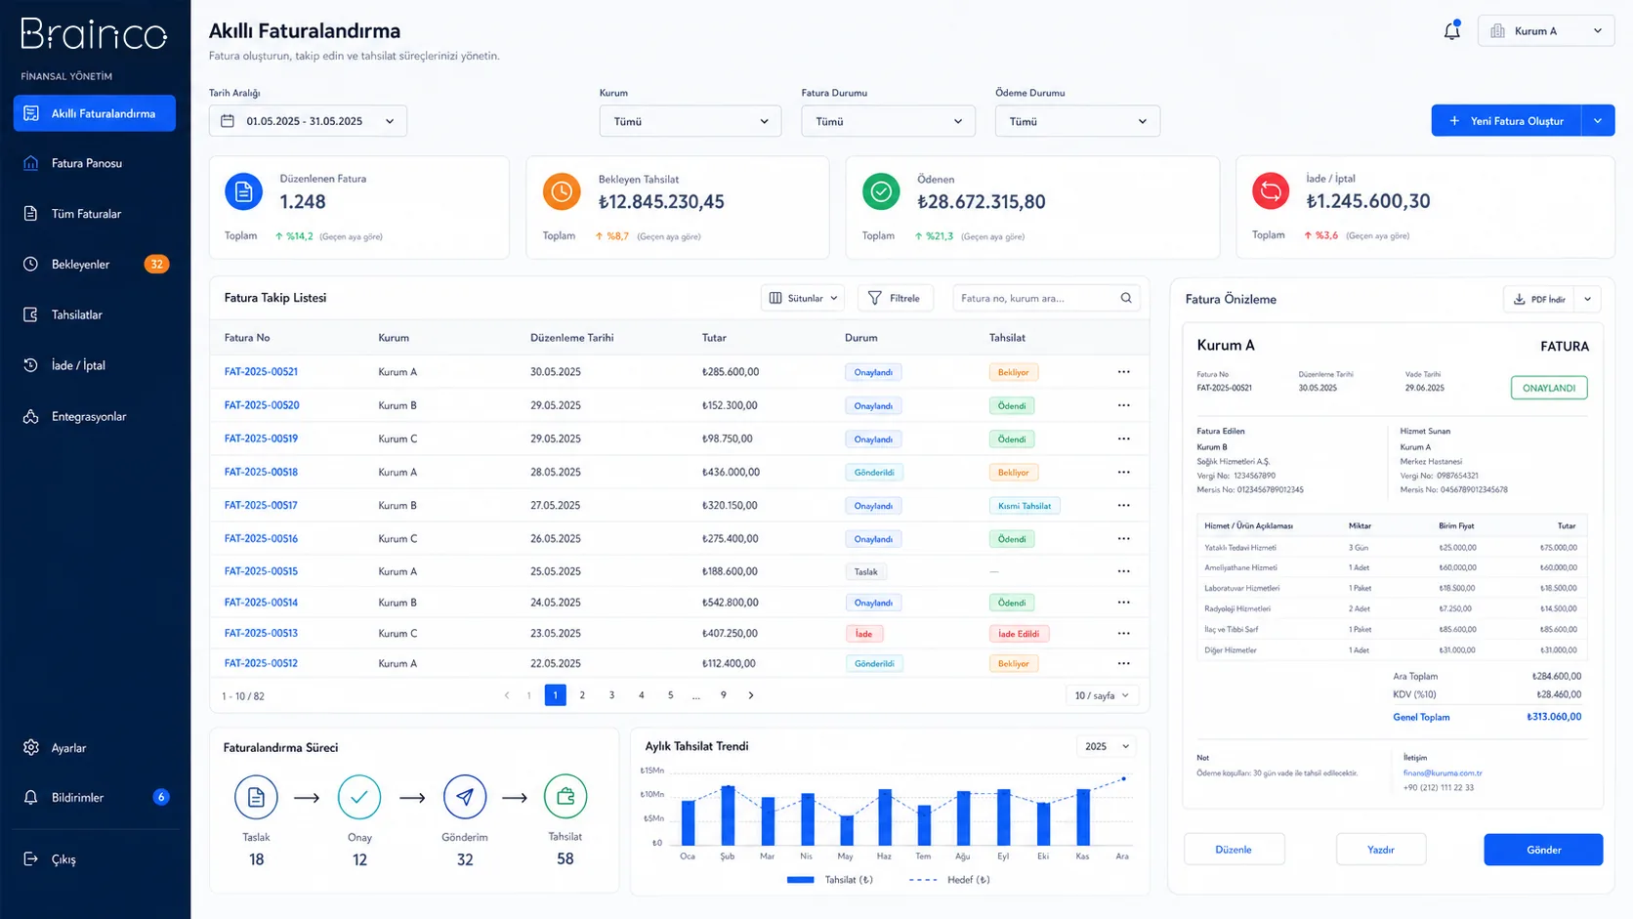Viewport: 1633px width, 919px height.
Task: Expand the Fatura Durumu dropdown
Action: point(888,121)
